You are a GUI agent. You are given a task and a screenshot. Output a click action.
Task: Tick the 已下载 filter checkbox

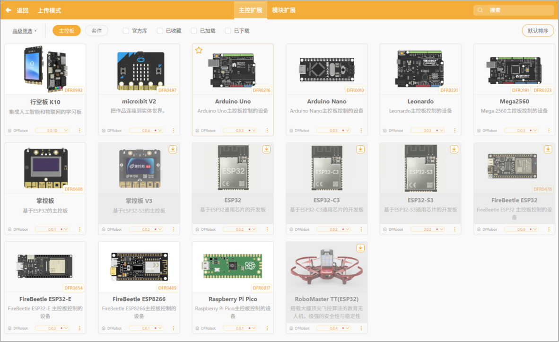coord(228,31)
